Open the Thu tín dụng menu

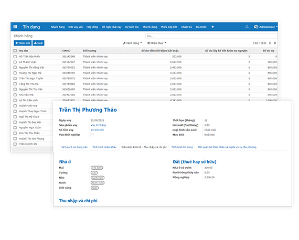(150, 27)
